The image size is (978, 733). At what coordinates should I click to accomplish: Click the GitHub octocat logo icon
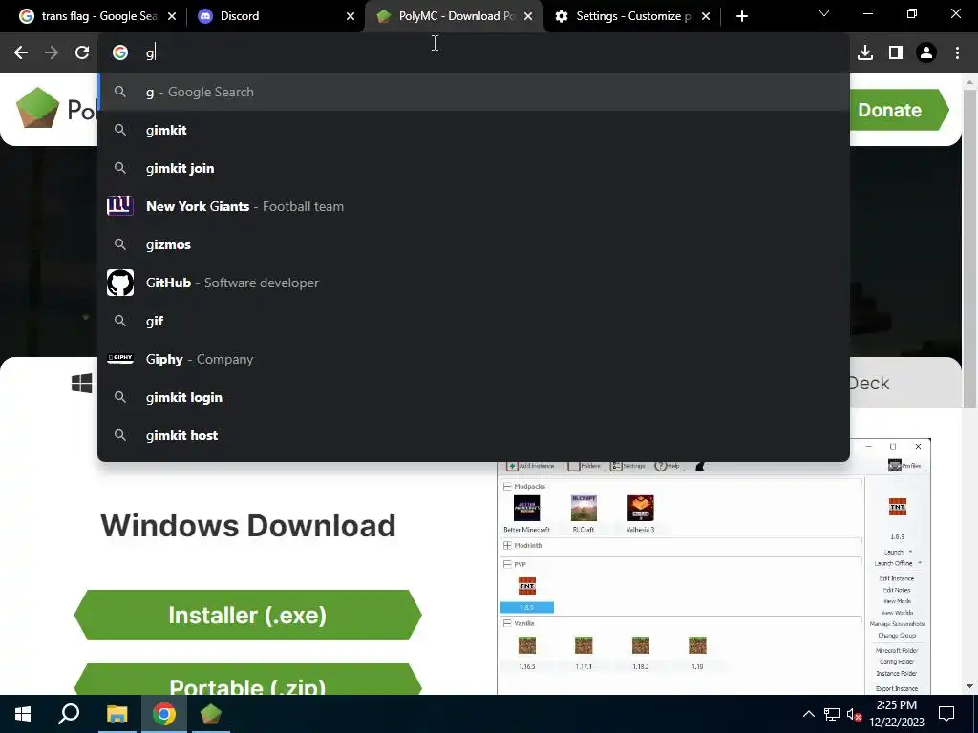(x=119, y=283)
